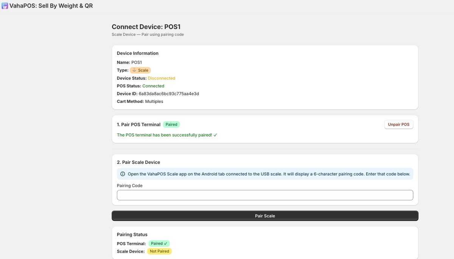Click the Disconnected device status text
Image resolution: width=454 pixels, height=259 pixels.
(x=162, y=78)
